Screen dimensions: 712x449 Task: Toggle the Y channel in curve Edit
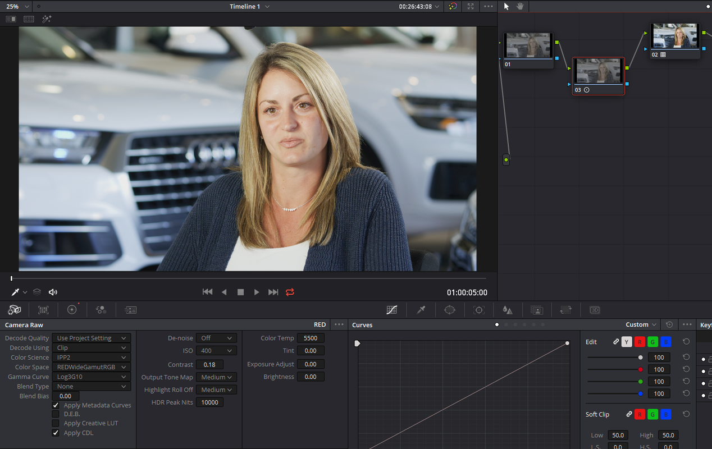click(x=627, y=342)
